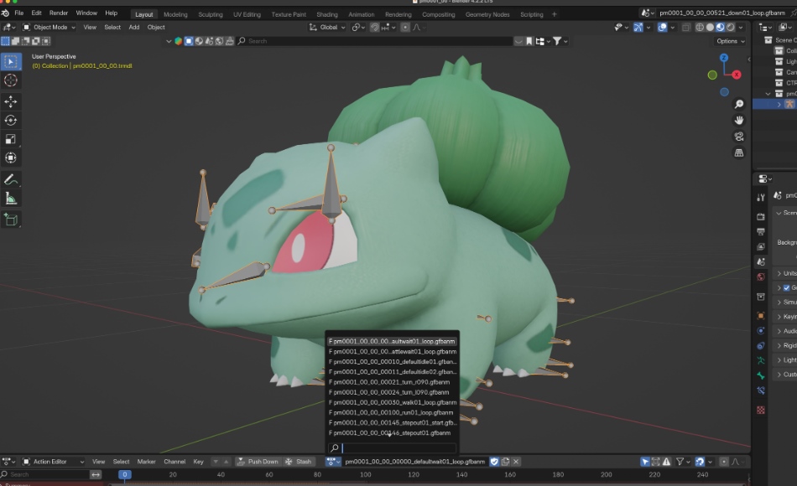Open the Object properties tab icon
The image size is (797, 486).
[x=760, y=315]
